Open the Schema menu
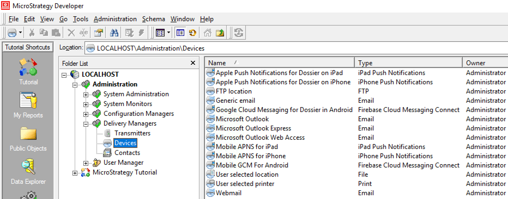The width and height of the screenshot is (508, 199). coord(153,19)
